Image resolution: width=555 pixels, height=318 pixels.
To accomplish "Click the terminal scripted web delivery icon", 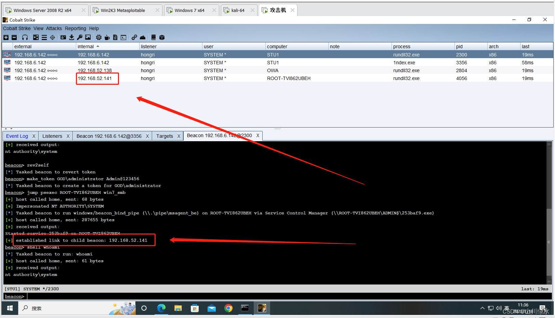I will [x=123, y=37].
